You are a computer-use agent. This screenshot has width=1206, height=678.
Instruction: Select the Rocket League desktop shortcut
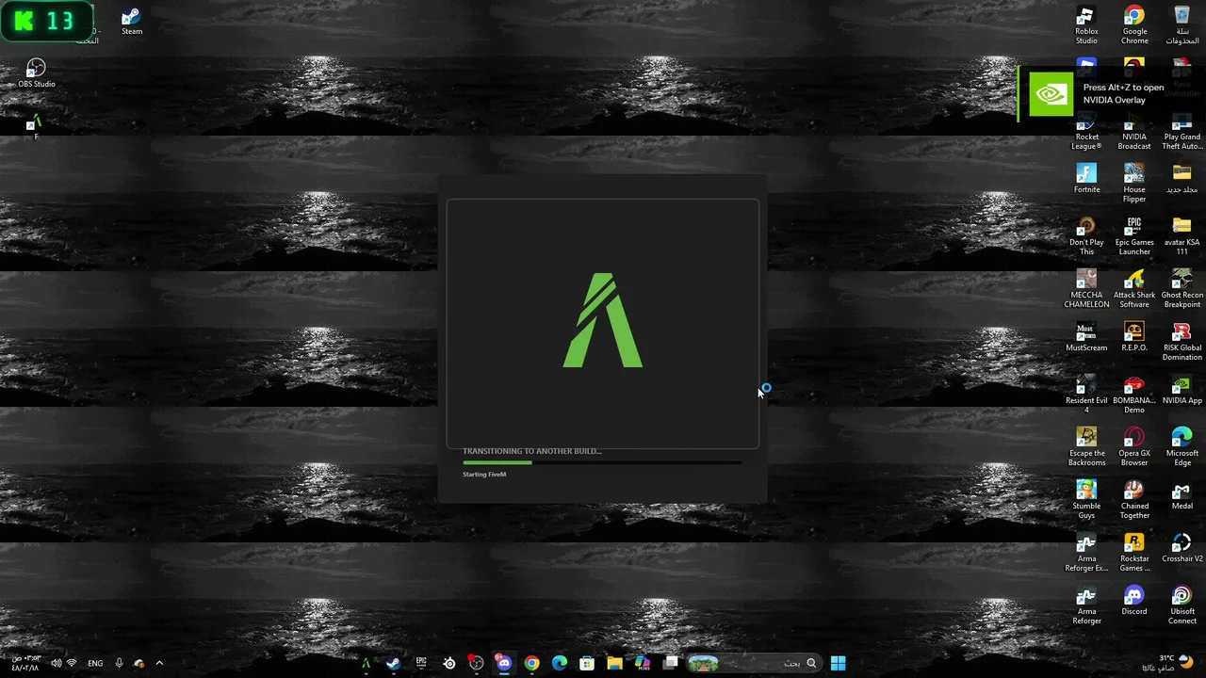coord(1086,132)
